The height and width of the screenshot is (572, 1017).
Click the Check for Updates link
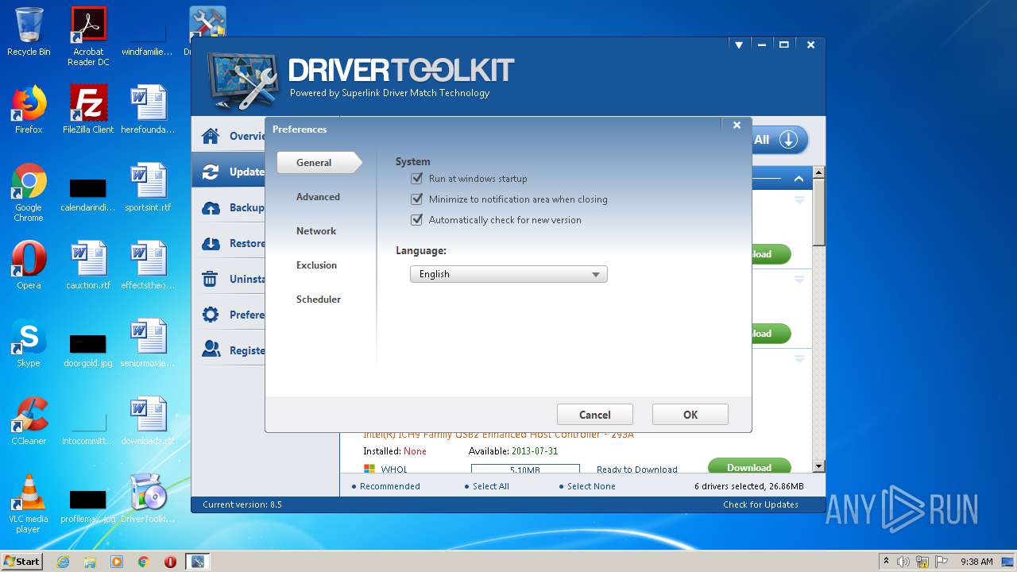coord(760,504)
